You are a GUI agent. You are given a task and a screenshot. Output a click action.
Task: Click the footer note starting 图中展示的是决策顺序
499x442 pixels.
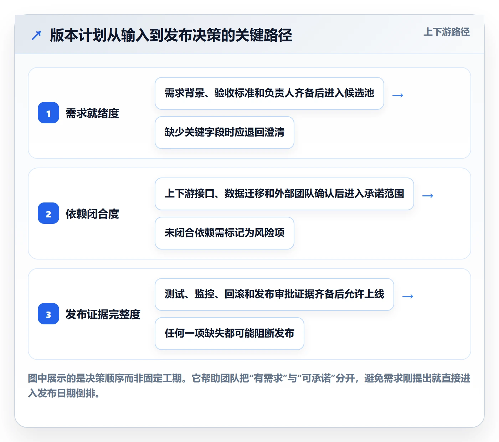(x=249, y=385)
